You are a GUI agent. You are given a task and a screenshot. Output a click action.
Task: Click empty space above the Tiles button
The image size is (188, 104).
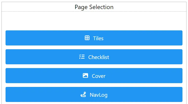[94, 21]
